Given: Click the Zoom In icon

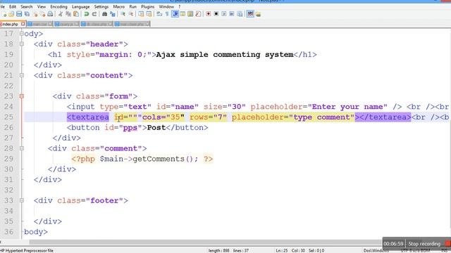Looking at the screenshot, I should pos(123,14).
